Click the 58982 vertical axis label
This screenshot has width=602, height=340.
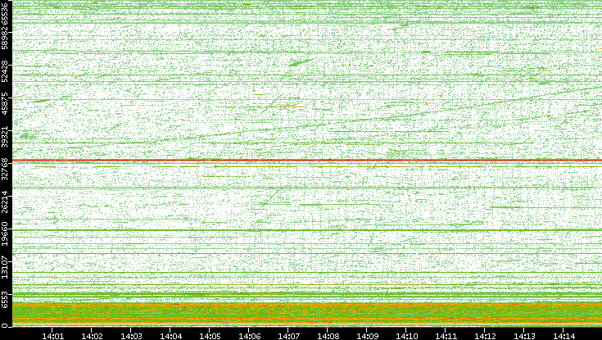[5, 37]
